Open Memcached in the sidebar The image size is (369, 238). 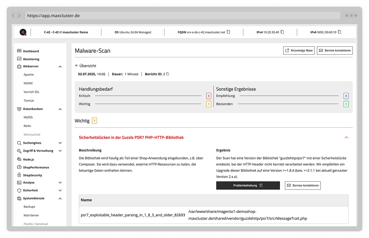click(x=32, y=134)
